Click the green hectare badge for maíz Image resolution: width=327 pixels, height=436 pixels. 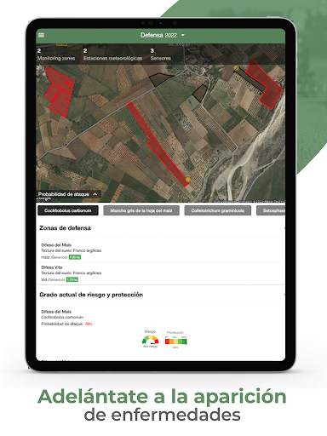point(75,257)
